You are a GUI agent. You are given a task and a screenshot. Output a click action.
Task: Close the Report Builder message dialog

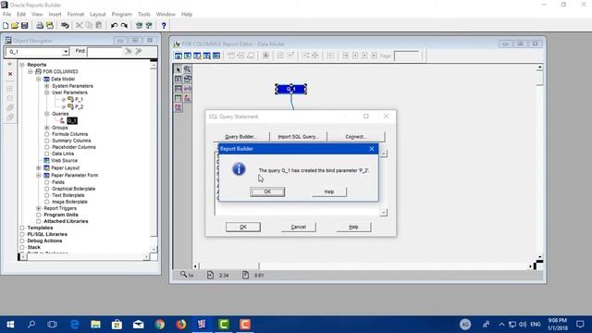tap(372, 149)
